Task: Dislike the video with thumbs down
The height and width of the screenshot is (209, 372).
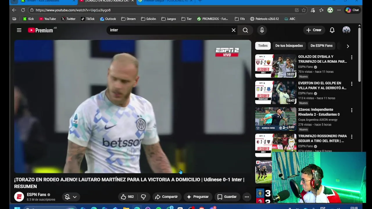Action: pyautogui.click(x=143, y=197)
